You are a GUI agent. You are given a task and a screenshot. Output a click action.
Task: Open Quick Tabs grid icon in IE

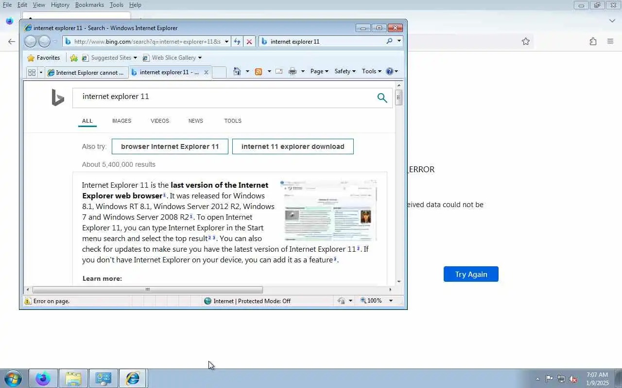[x=32, y=72]
